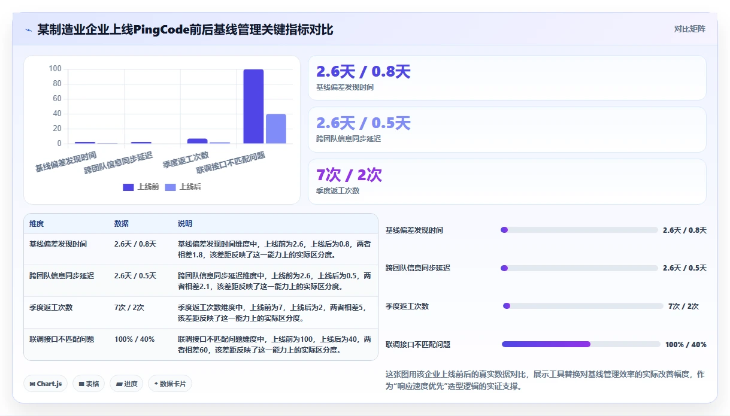Click the 维度 column header

tap(37, 224)
